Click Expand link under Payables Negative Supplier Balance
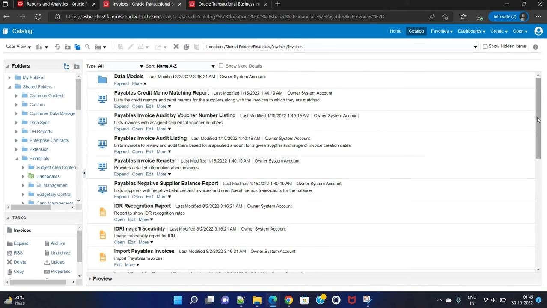The image size is (547, 308). point(121,197)
